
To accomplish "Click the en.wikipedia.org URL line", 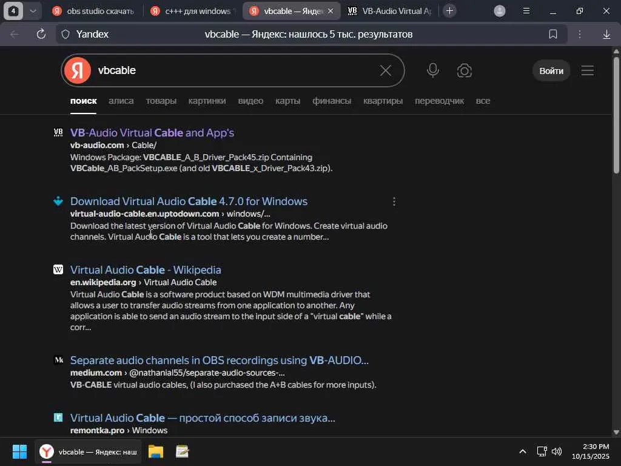I will coord(143,283).
